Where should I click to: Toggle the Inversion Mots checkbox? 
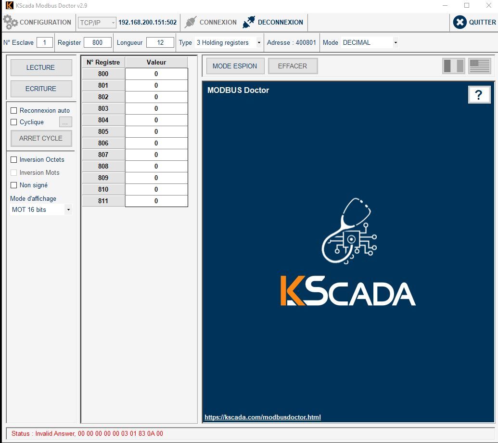[x=13, y=172]
